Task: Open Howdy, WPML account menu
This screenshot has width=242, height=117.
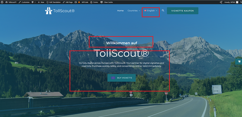Action: [231, 2]
